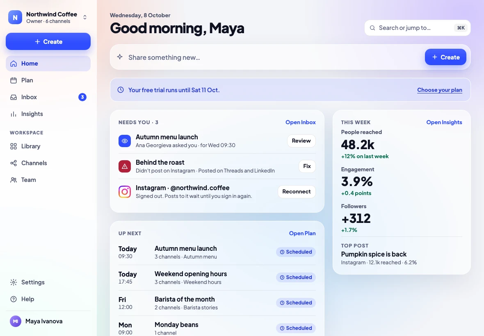Follow the Choose your plan link
The width and height of the screenshot is (484, 336).
pyautogui.click(x=440, y=90)
